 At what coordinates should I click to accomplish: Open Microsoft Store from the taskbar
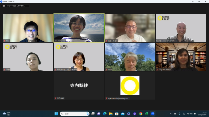click(x=117, y=114)
